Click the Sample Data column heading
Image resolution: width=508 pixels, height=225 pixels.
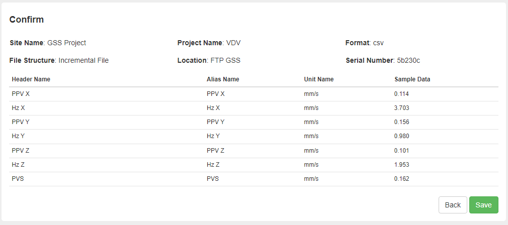[x=412, y=79]
